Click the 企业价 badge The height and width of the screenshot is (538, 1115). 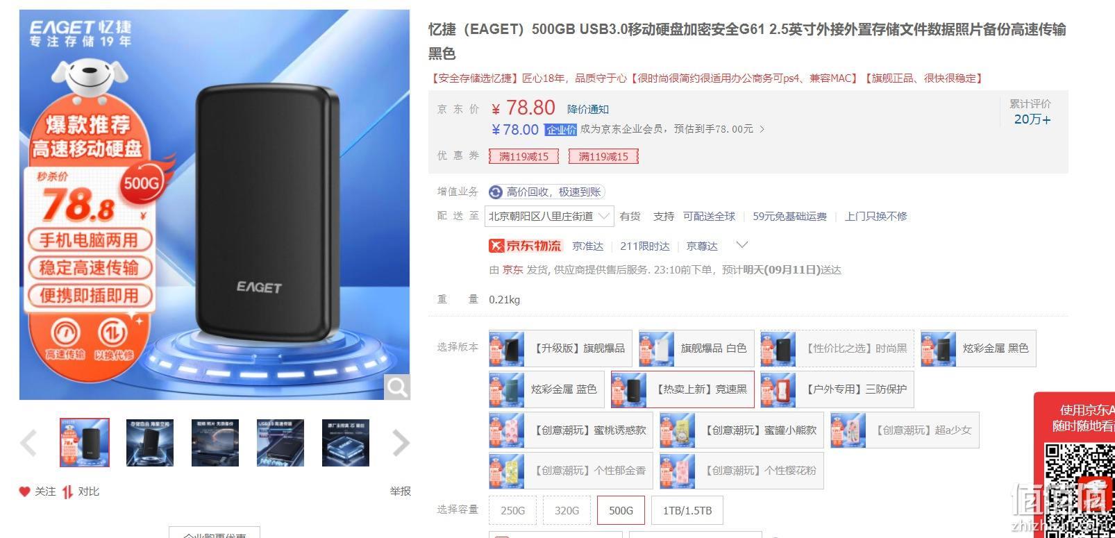[x=561, y=130]
